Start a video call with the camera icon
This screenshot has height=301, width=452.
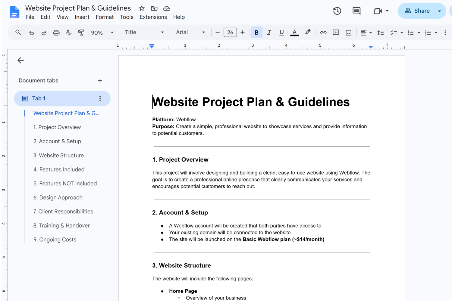(x=378, y=11)
